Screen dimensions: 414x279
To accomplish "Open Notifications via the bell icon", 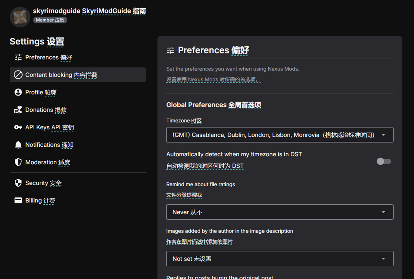I will [x=18, y=145].
